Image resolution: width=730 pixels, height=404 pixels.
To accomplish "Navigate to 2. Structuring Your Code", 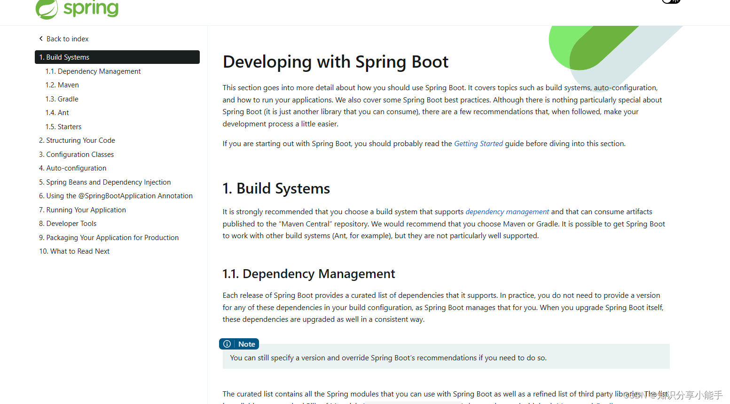I will pyautogui.click(x=77, y=140).
